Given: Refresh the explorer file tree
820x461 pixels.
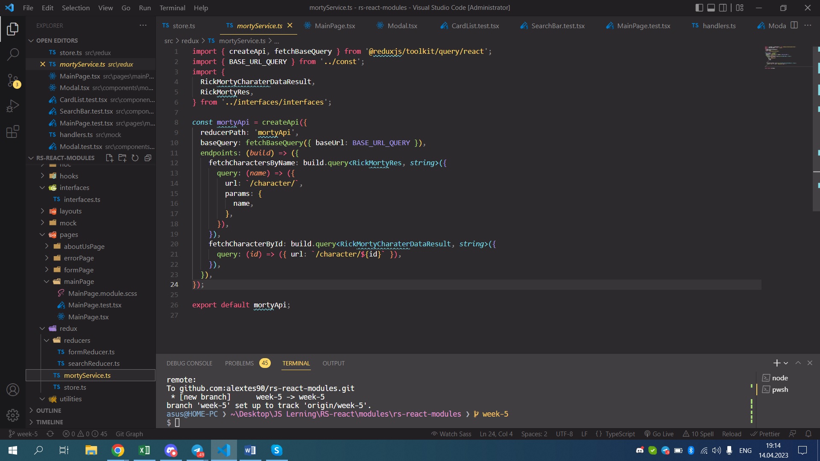Looking at the screenshot, I should click(135, 158).
